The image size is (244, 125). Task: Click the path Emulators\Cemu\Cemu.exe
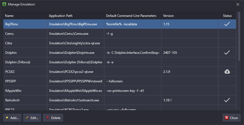(69, 34)
